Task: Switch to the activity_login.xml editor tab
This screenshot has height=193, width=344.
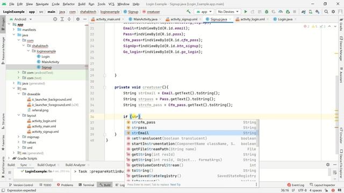Action: tap(253, 19)
